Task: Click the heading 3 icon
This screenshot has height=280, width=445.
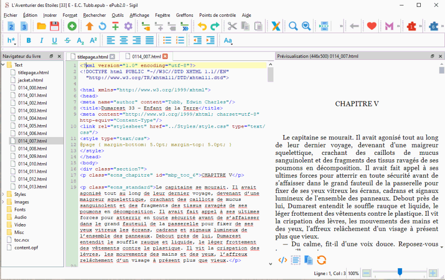Action: (24, 26)
